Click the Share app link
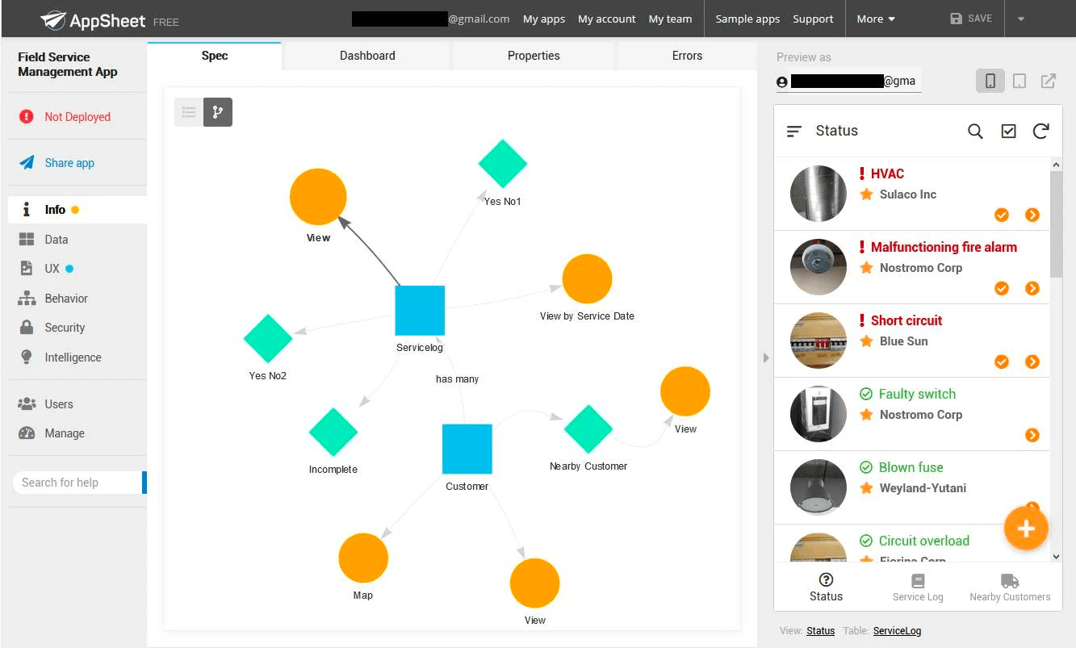 [x=69, y=163]
